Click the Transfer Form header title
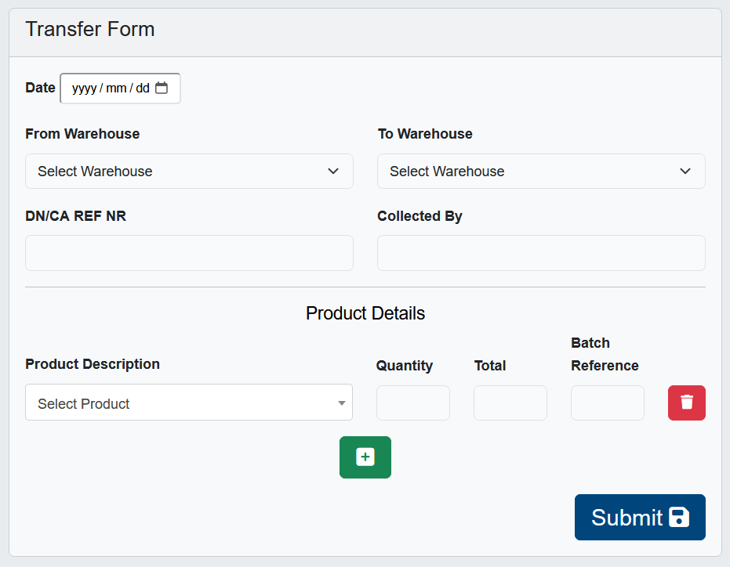Image resolution: width=730 pixels, height=567 pixels. [x=90, y=30]
